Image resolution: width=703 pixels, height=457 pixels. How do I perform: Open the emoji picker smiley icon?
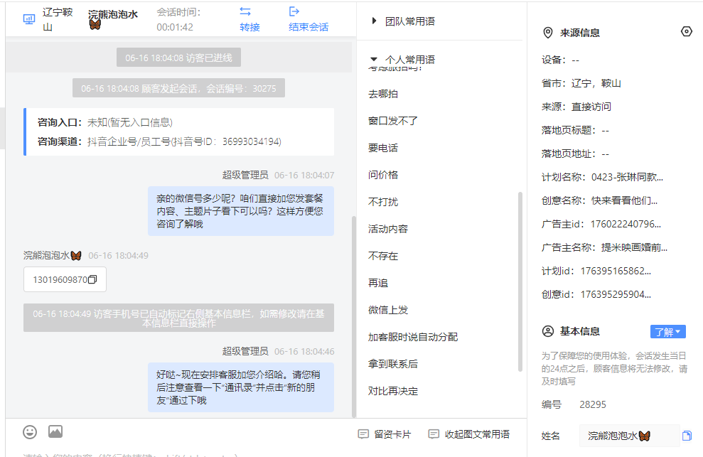[30, 432]
